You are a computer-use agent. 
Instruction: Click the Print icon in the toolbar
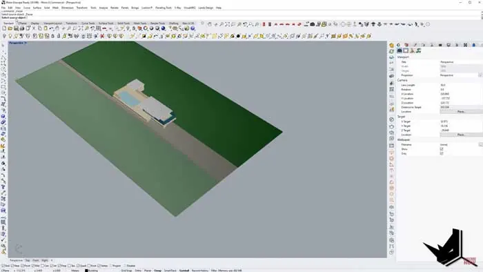[22, 28]
